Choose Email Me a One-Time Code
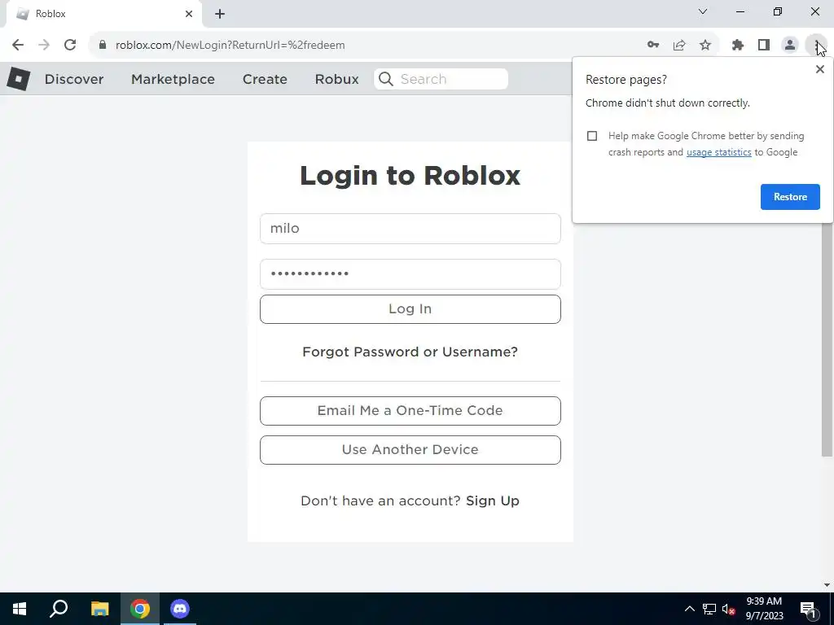The image size is (834, 625). [x=410, y=411]
